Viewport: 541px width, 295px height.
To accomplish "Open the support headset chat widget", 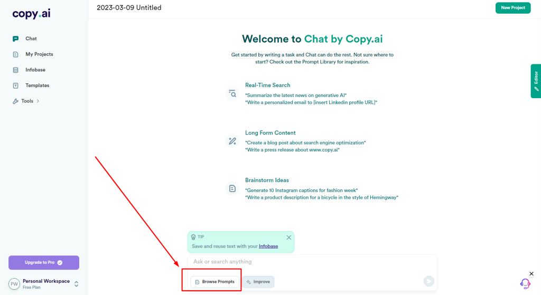I will click(x=525, y=283).
